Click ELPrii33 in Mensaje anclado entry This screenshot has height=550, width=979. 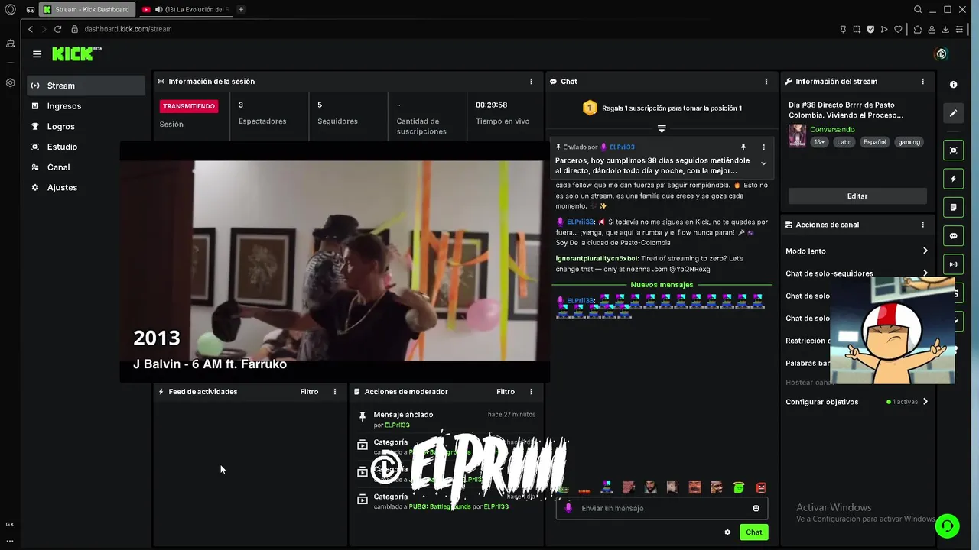[x=397, y=425]
